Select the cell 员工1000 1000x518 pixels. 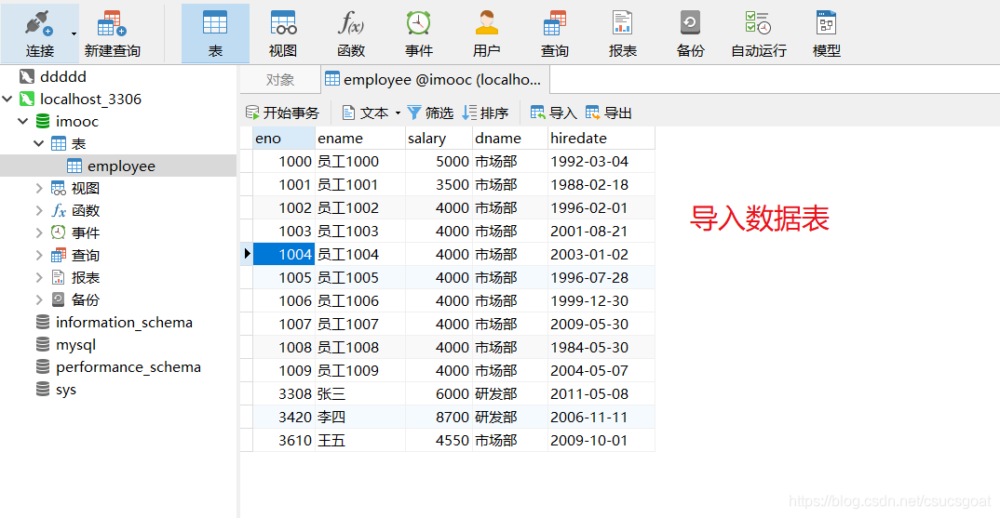tap(360, 161)
